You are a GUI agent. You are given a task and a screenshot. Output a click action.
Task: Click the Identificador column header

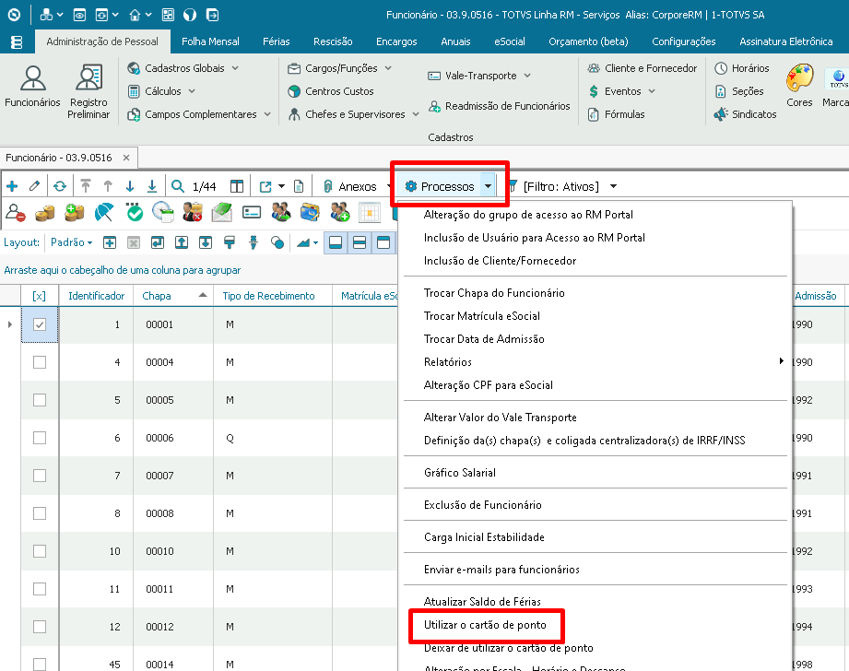[x=96, y=296]
